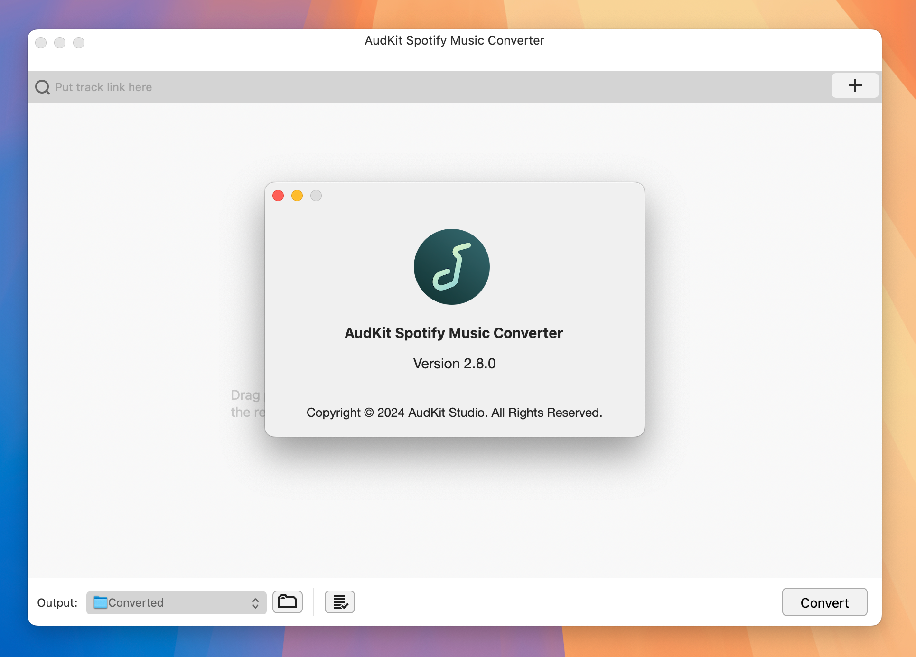Expand the Converted output folder dropdown
The width and height of the screenshot is (916, 657).
pos(176,603)
